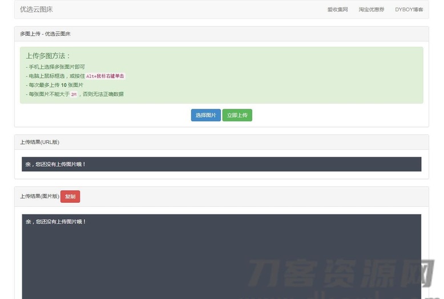The height and width of the screenshot is (299, 444).
Task: Click the 上传多图方法 heading text
Action: [48, 56]
